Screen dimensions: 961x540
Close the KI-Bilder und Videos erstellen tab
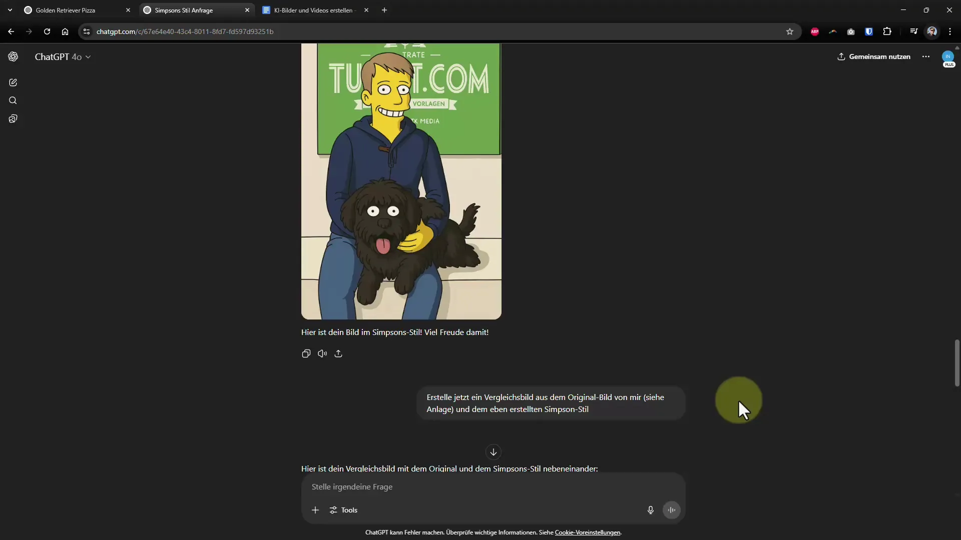click(366, 10)
